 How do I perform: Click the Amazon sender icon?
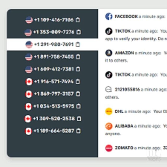coord(109,53)
